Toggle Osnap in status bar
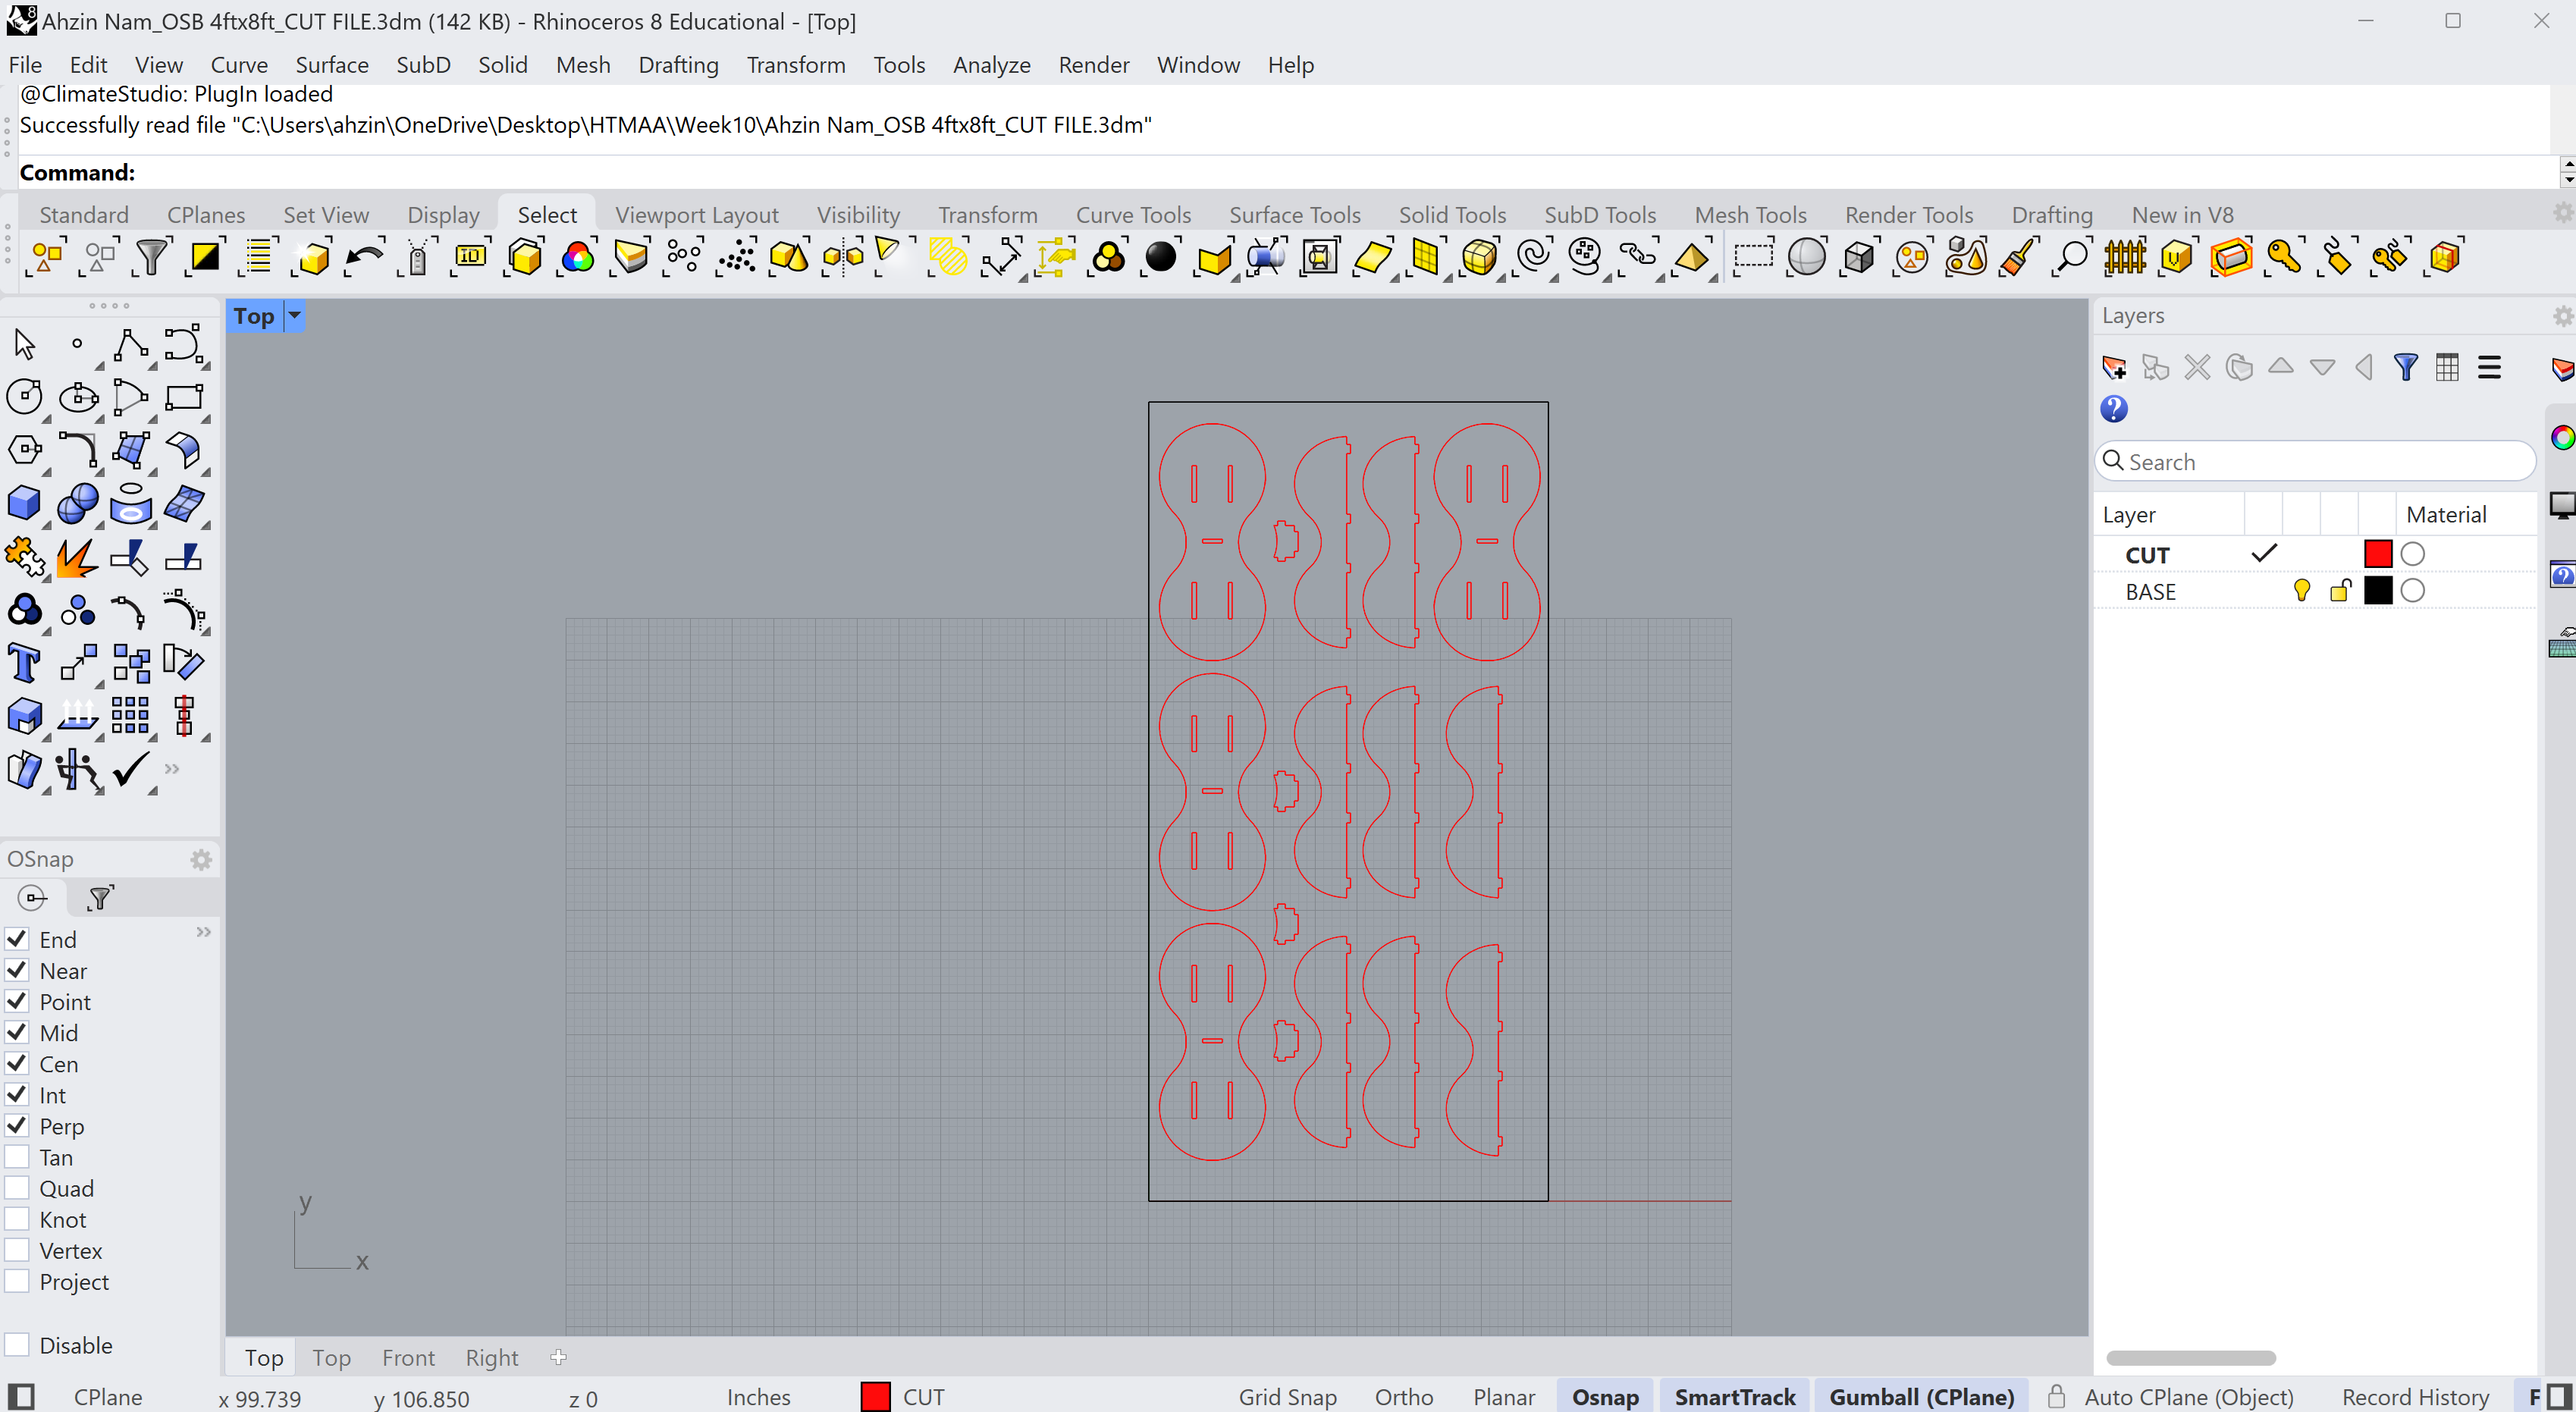 point(1605,1397)
